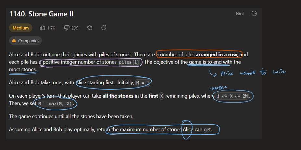Click the 299 dislikes count

pos(75,28)
